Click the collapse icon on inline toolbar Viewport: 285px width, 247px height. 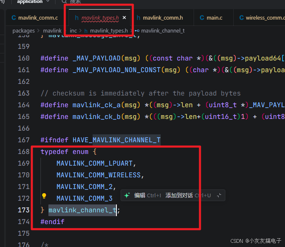coord(219,195)
